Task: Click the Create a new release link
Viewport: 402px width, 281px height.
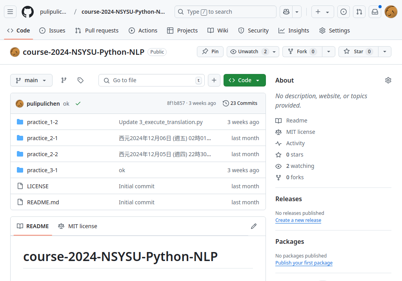Action: tap(298, 220)
